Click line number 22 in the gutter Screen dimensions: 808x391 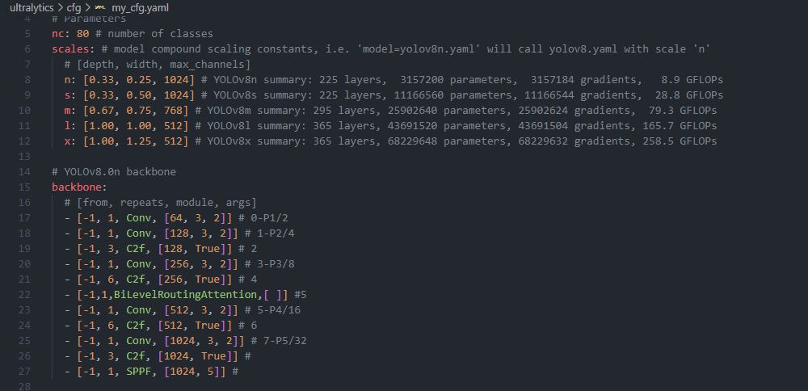pos(23,295)
